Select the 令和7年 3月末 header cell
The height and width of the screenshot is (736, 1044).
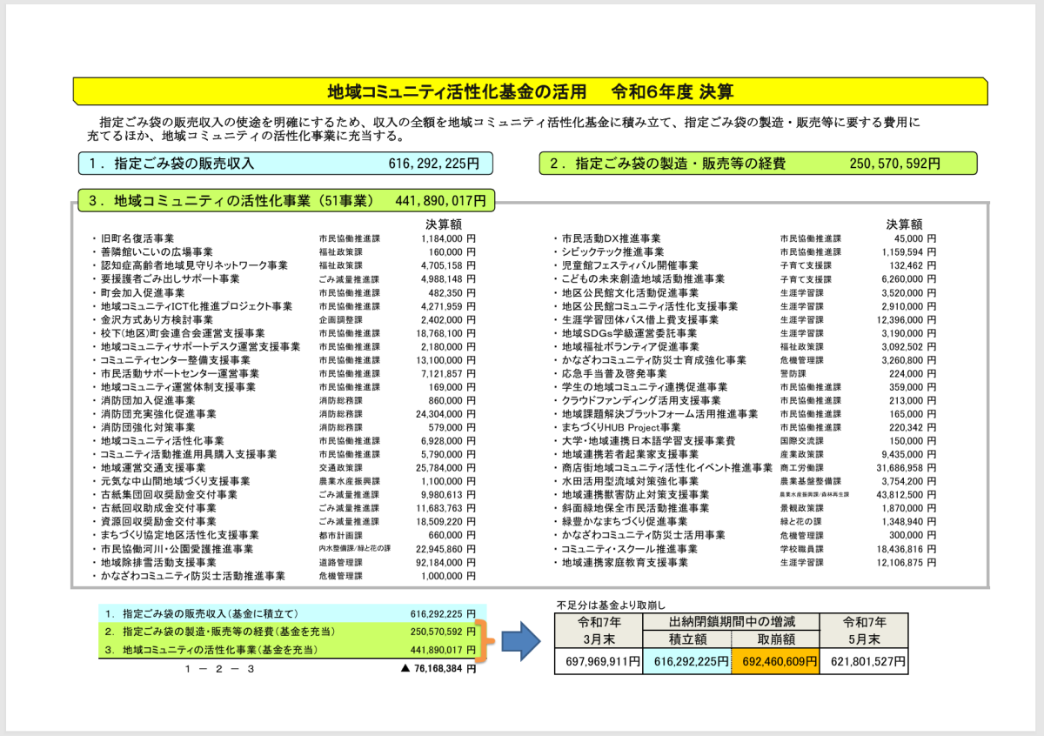(x=599, y=631)
